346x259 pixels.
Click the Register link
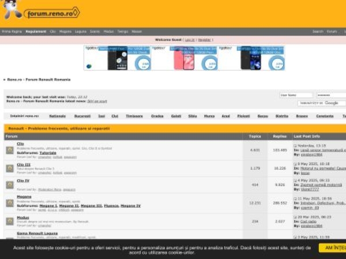tap(204, 40)
